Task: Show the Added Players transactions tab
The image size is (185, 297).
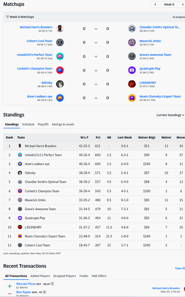Action: [40, 276]
